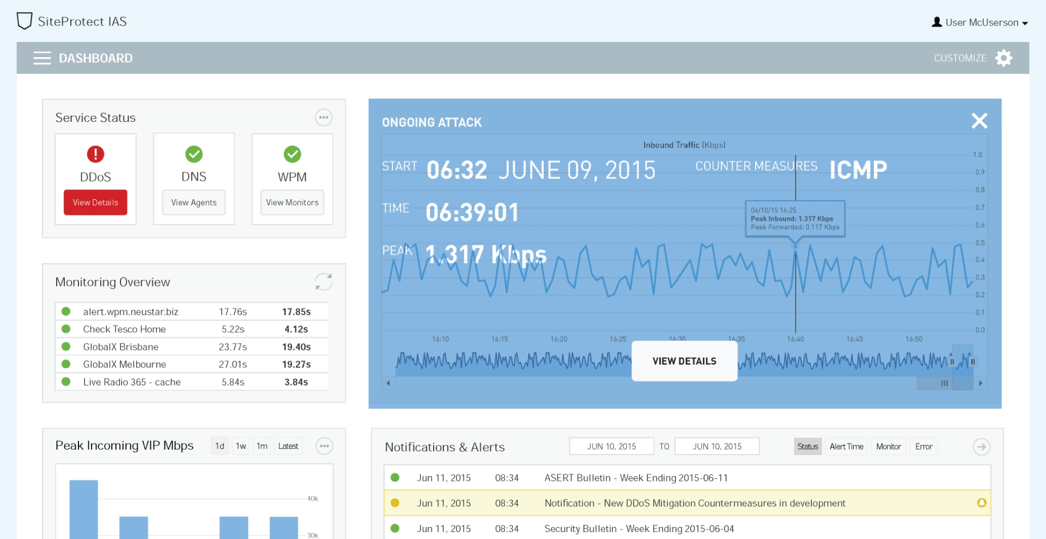Screen dimensions: 1046x539
Task: Switch to Latest time range
Action: click(288, 446)
